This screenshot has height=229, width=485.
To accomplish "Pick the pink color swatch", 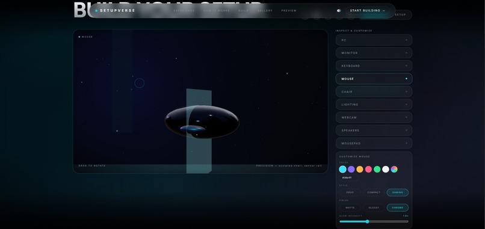I will click(368, 169).
